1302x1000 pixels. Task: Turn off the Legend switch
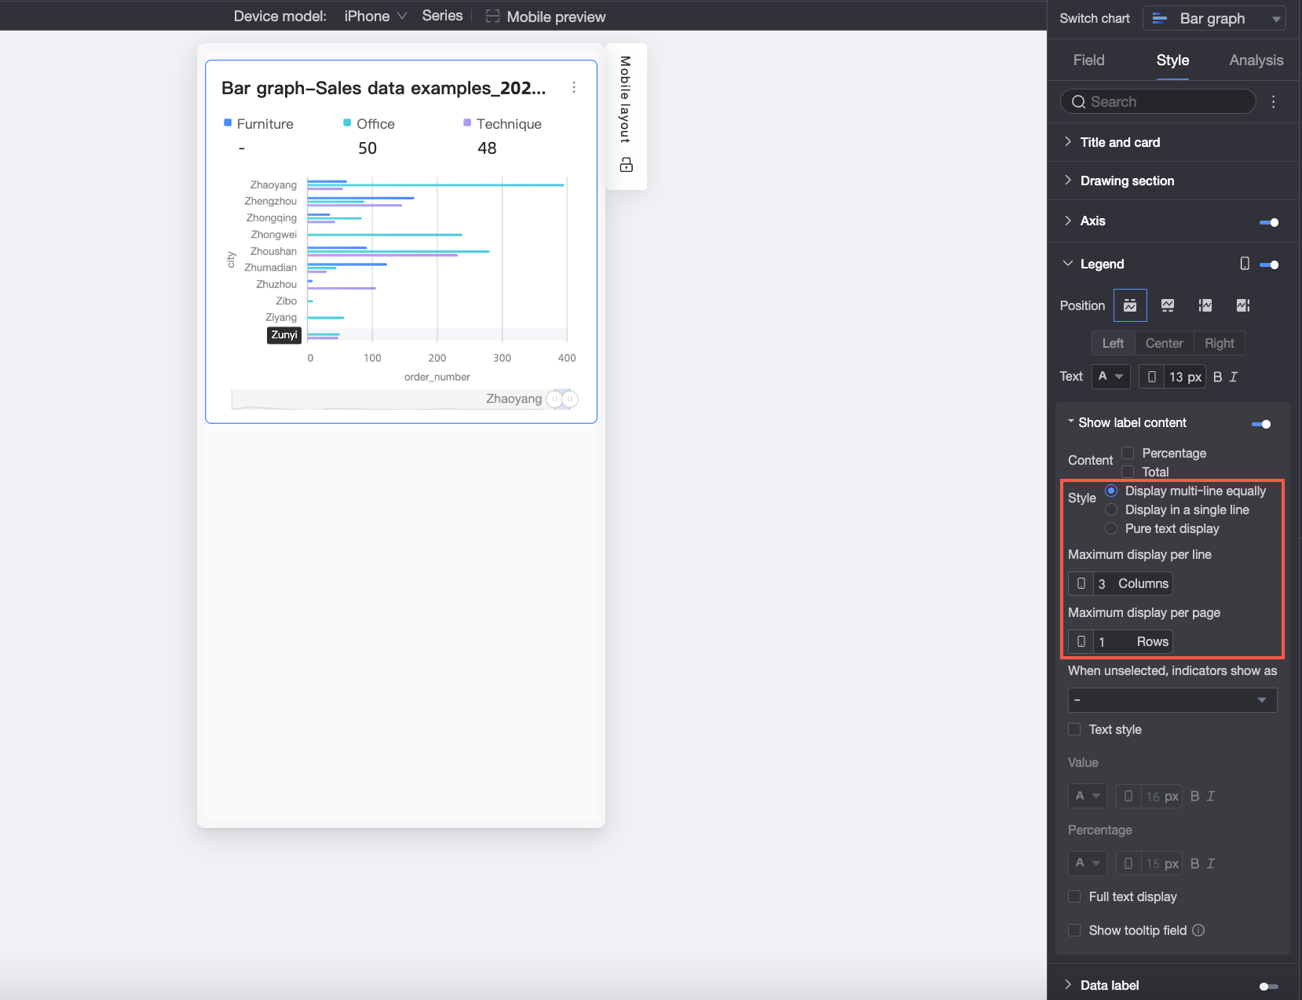coord(1269,265)
